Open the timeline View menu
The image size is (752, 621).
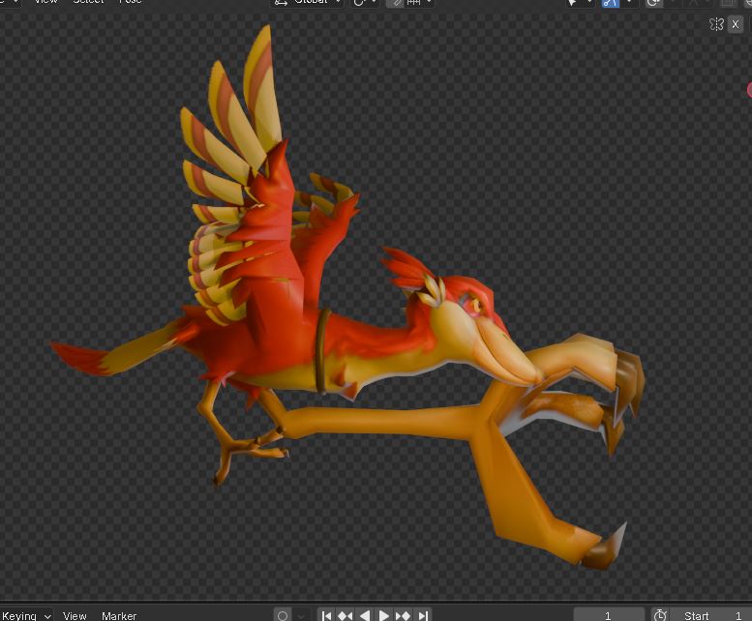point(75,615)
